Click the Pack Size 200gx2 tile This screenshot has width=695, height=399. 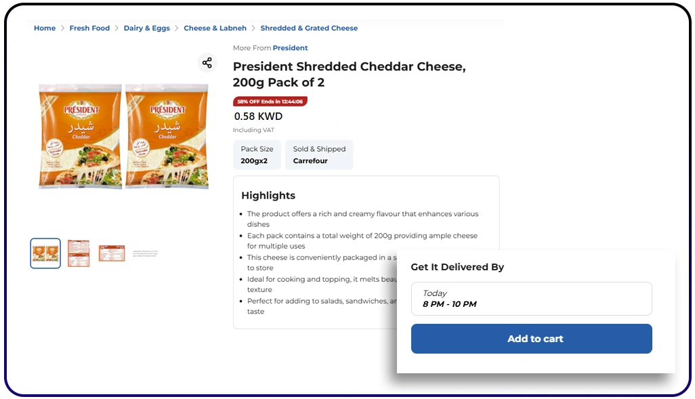coord(257,154)
